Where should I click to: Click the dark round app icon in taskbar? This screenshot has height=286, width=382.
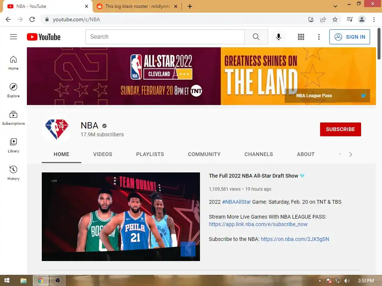point(58,281)
